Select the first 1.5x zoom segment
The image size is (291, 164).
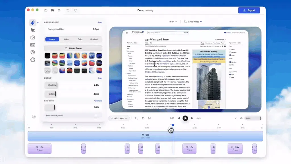click(40, 149)
